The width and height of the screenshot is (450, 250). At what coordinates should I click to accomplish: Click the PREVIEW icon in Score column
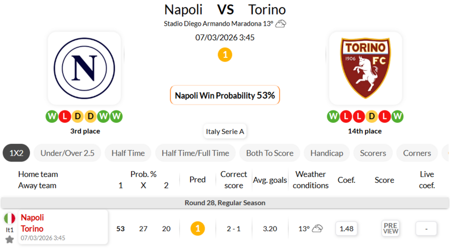(x=391, y=229)
